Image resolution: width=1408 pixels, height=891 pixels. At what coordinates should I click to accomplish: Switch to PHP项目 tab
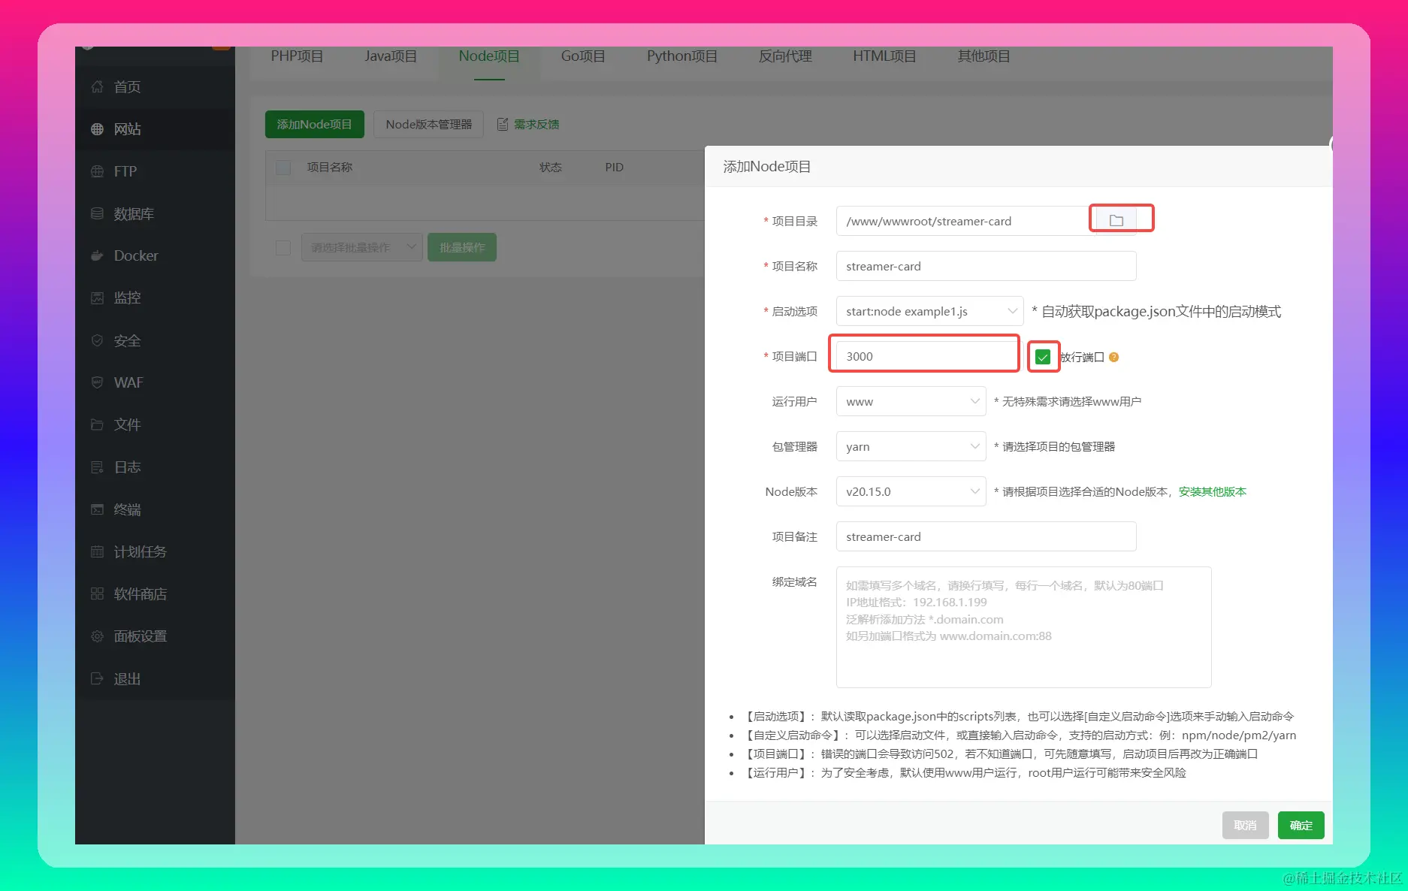[297, 56]
